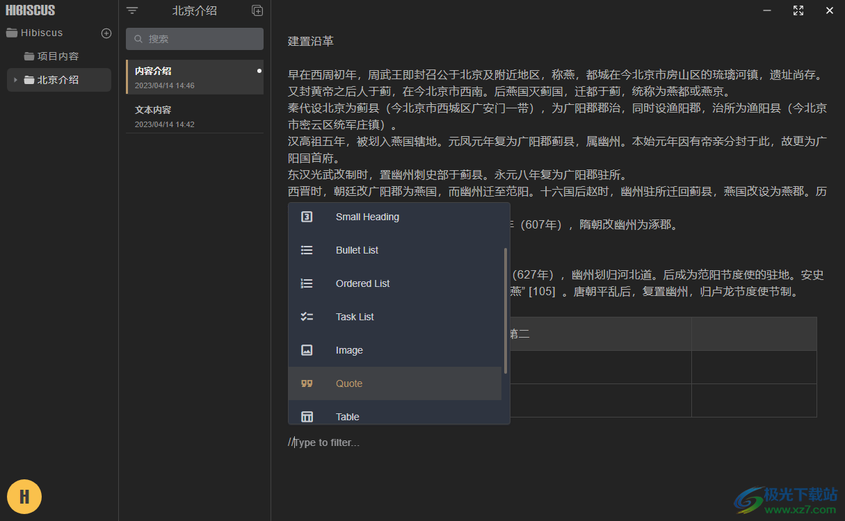Select the Small Heading icon in slash menu

tap(307, 217)
